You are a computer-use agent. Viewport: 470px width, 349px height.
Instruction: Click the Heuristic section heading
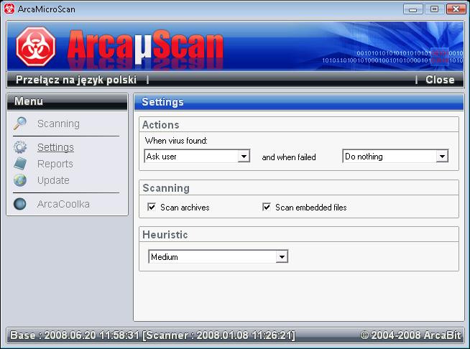tap(165, 235)
